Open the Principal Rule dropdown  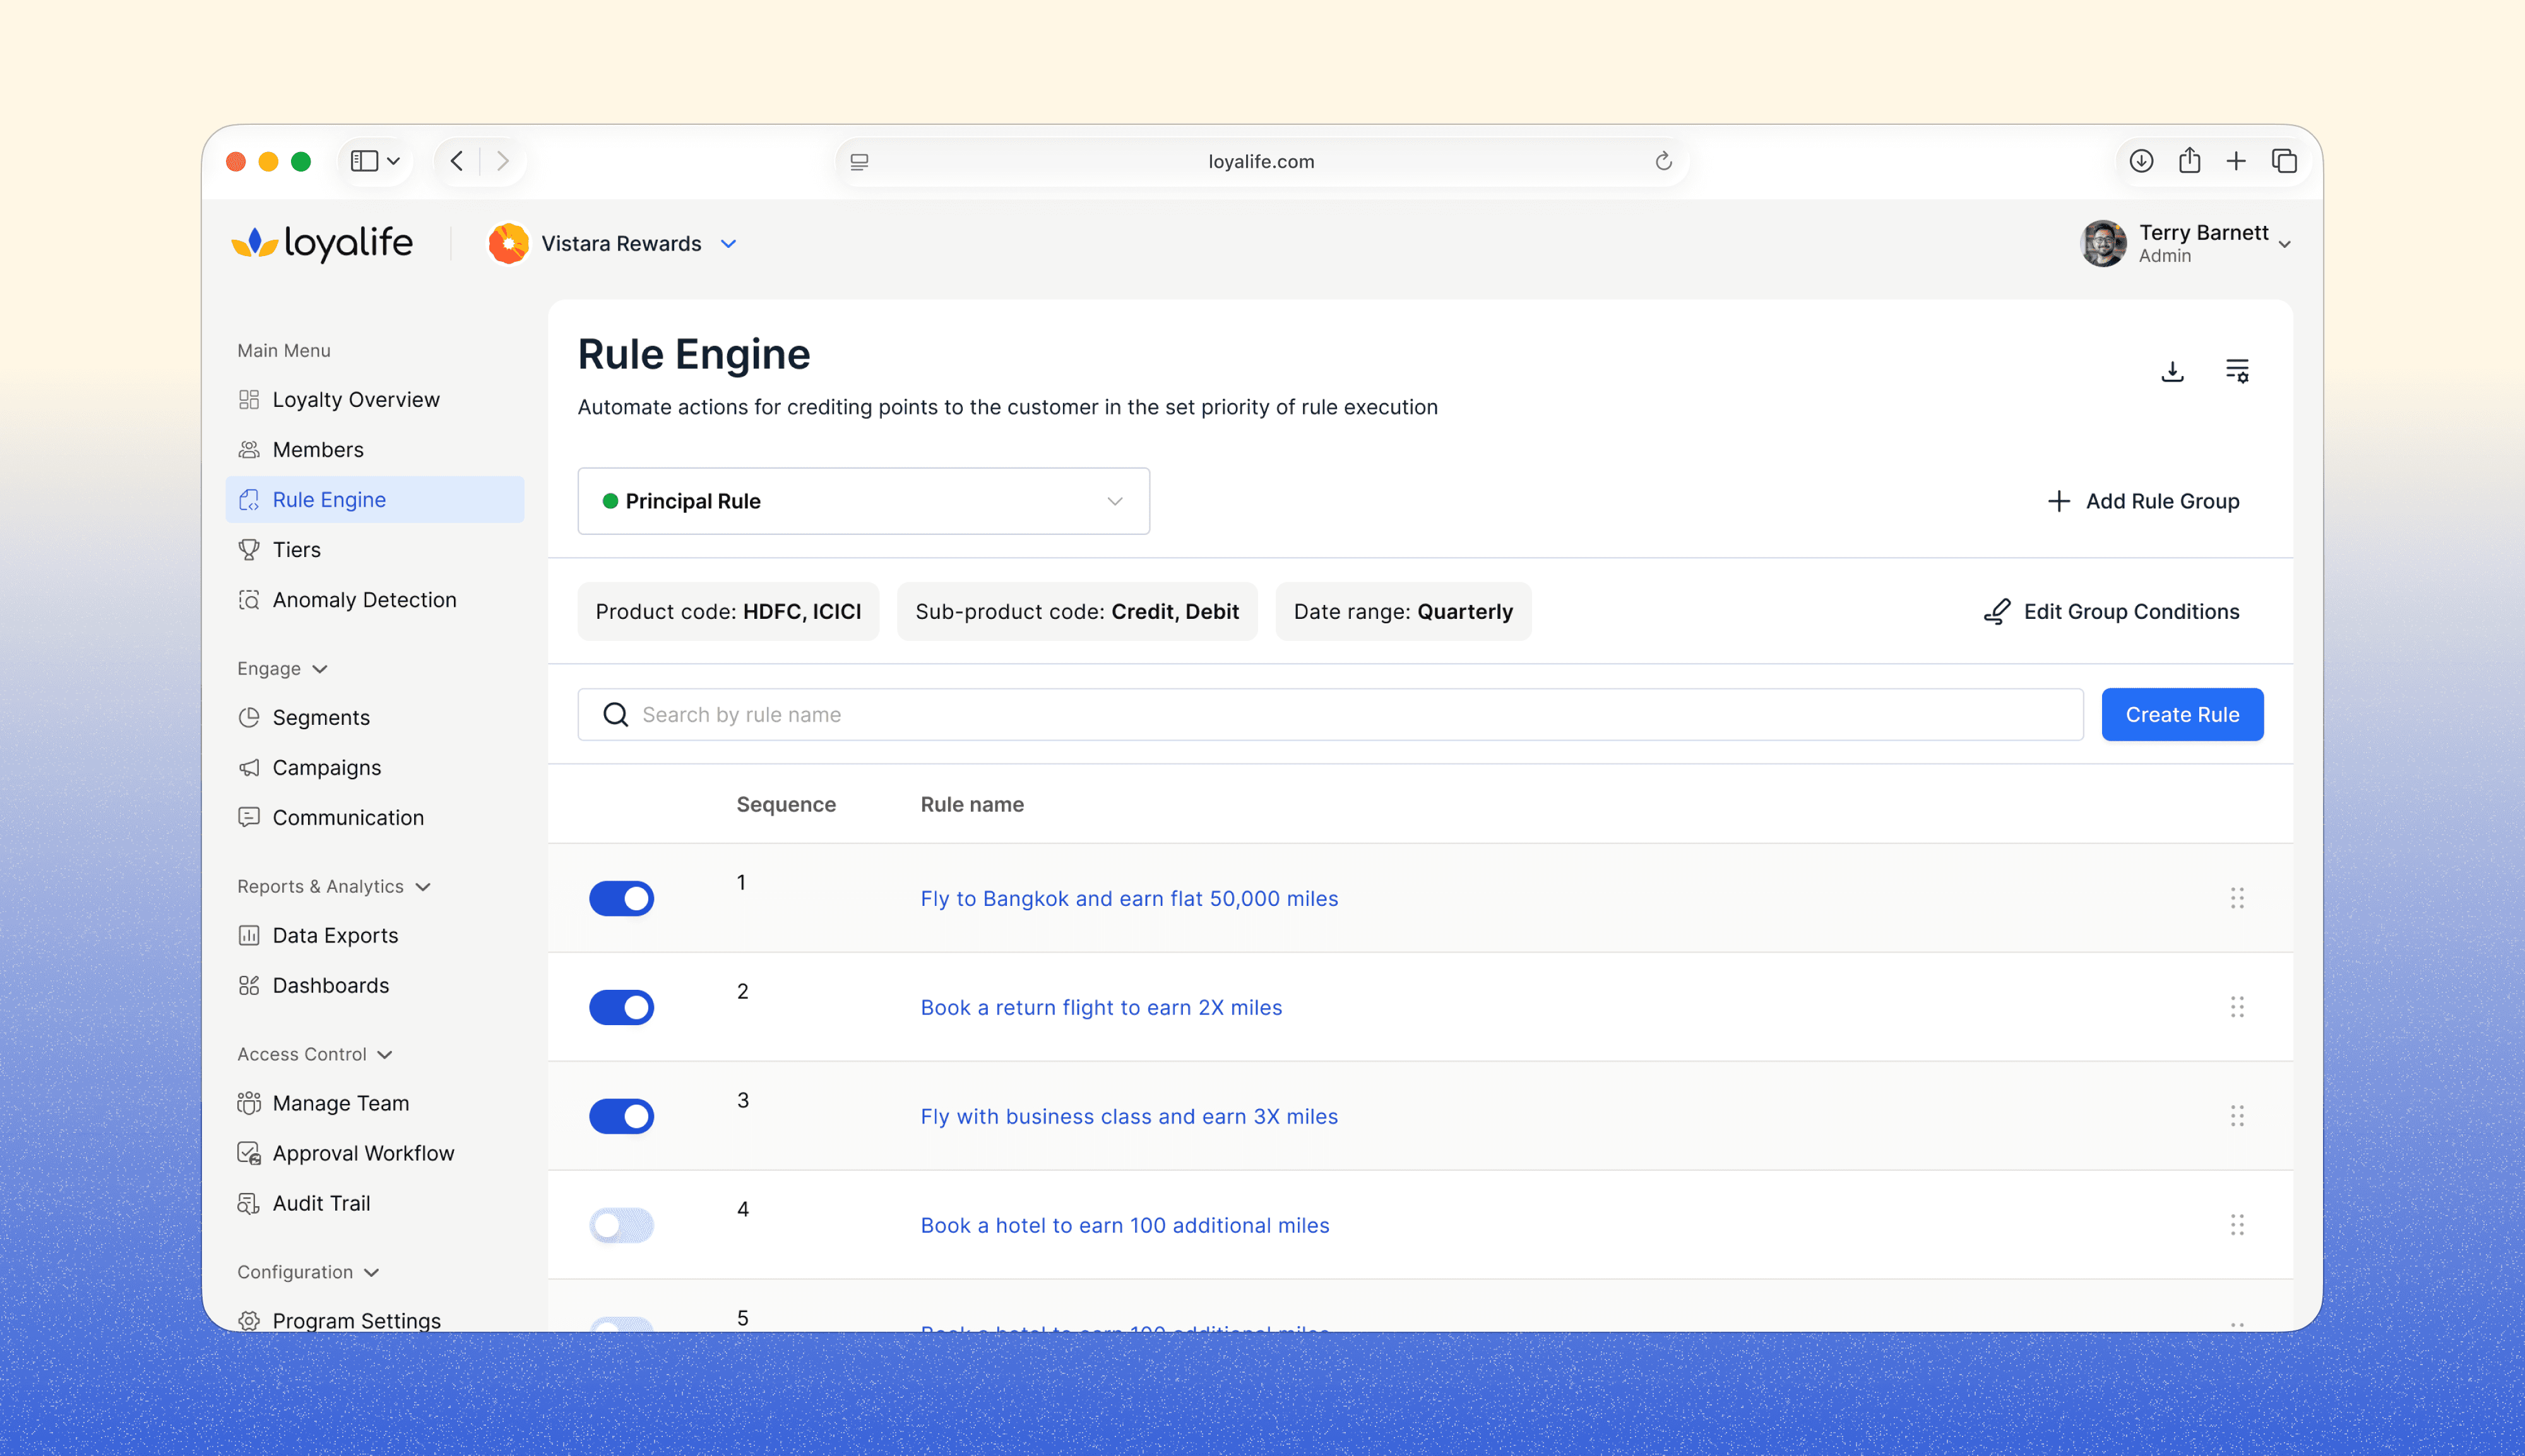point(864,501)
